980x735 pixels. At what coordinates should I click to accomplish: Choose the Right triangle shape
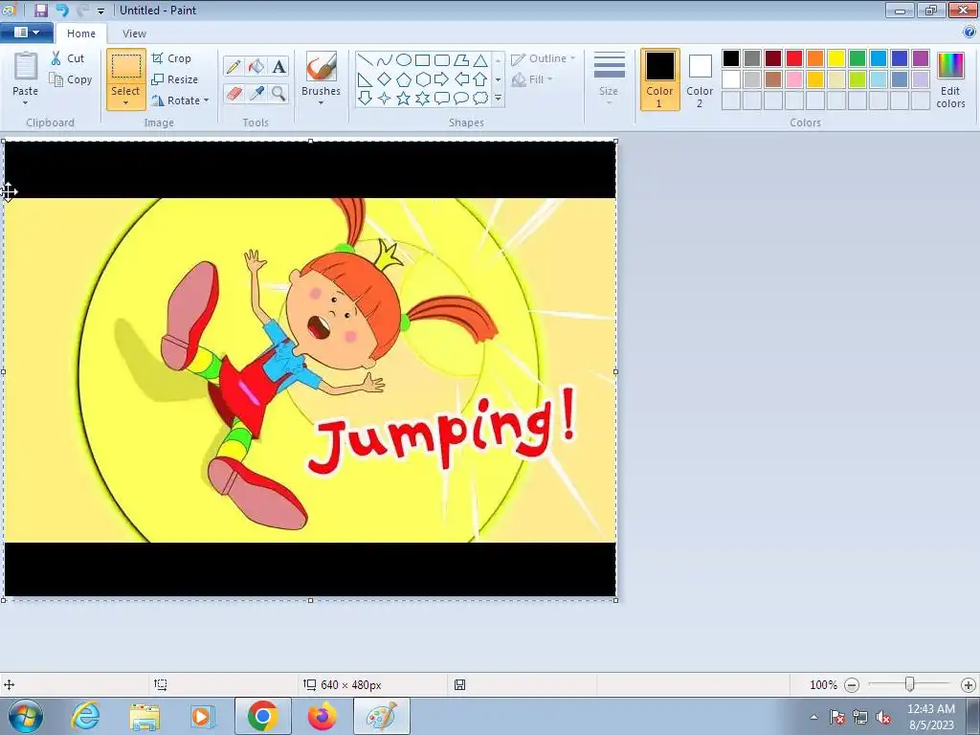(365, 79)
